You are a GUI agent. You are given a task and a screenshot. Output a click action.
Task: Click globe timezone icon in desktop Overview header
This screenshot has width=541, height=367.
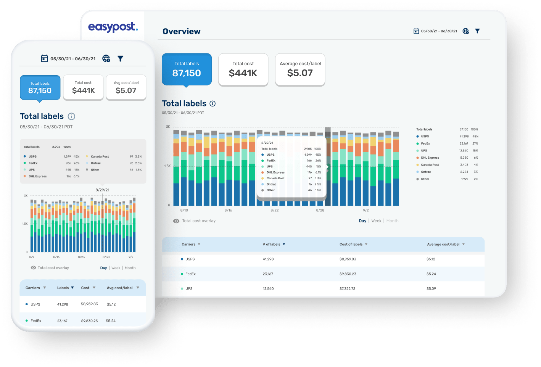[466, 31]
